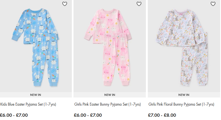Click NEW IN badge under floral pyjamas
The image size is (221, 120).
(x=184, y=95)
